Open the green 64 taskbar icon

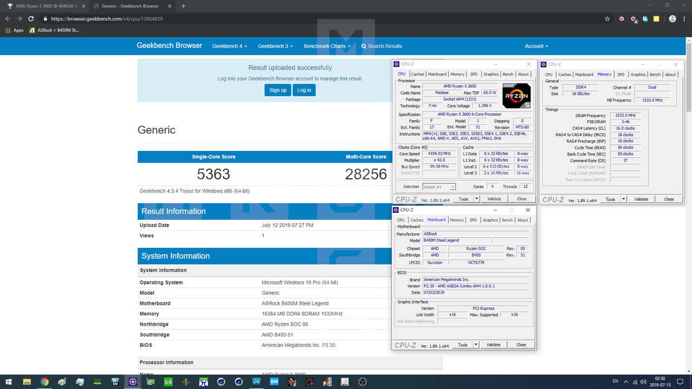pos(168,382)
